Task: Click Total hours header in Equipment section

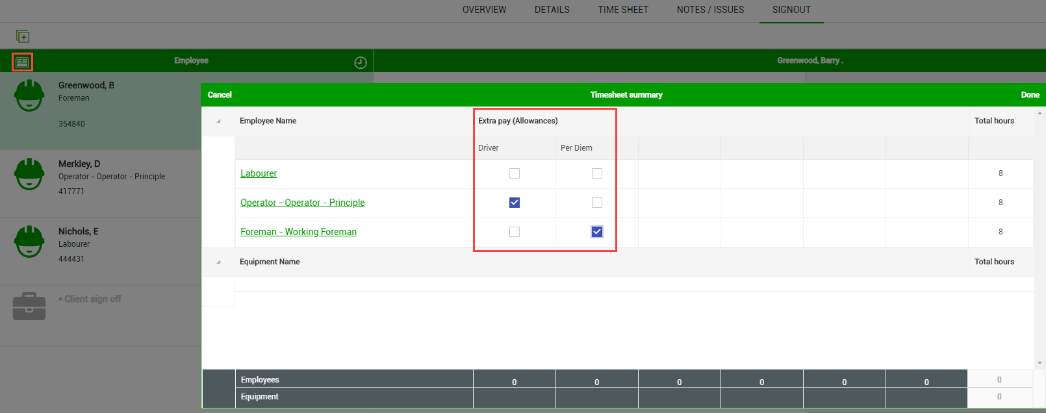Action: [x=994, y=262]
